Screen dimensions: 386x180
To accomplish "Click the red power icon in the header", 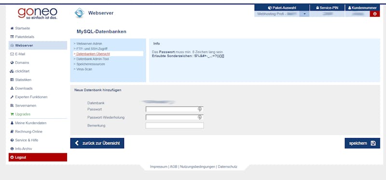I will (375, 14).
